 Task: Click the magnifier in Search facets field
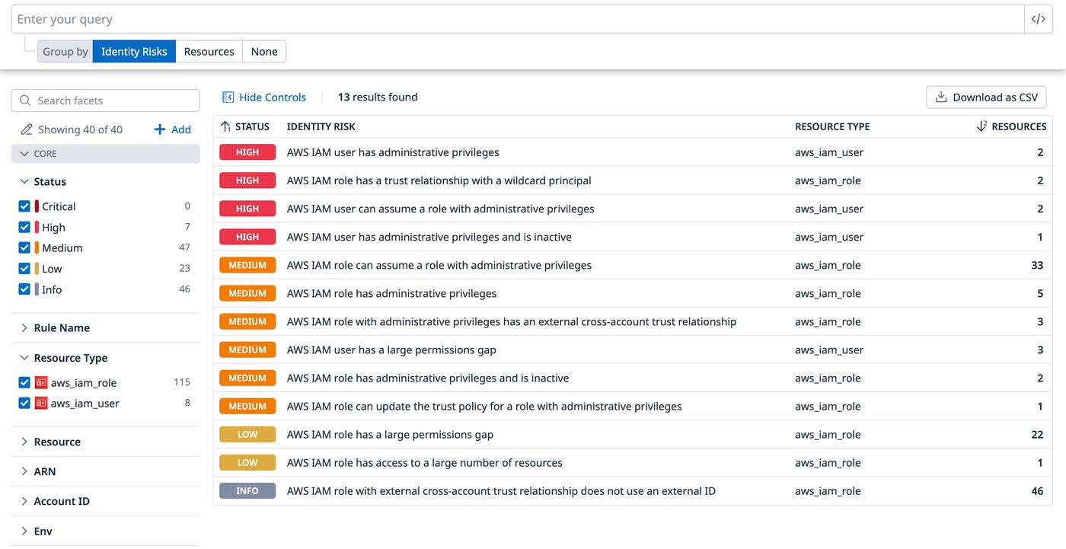(24, 100)
